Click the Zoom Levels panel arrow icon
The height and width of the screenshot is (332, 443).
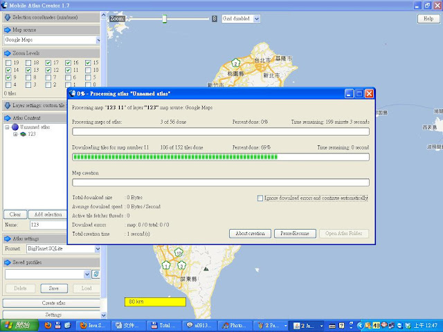point(8,53)
